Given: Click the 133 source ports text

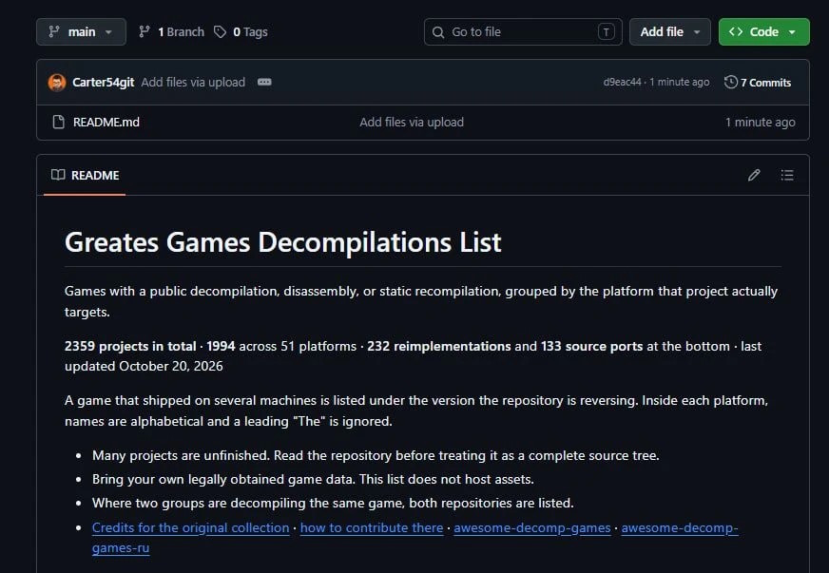Looking at the screenshot, I should click(x=591, y=346).
